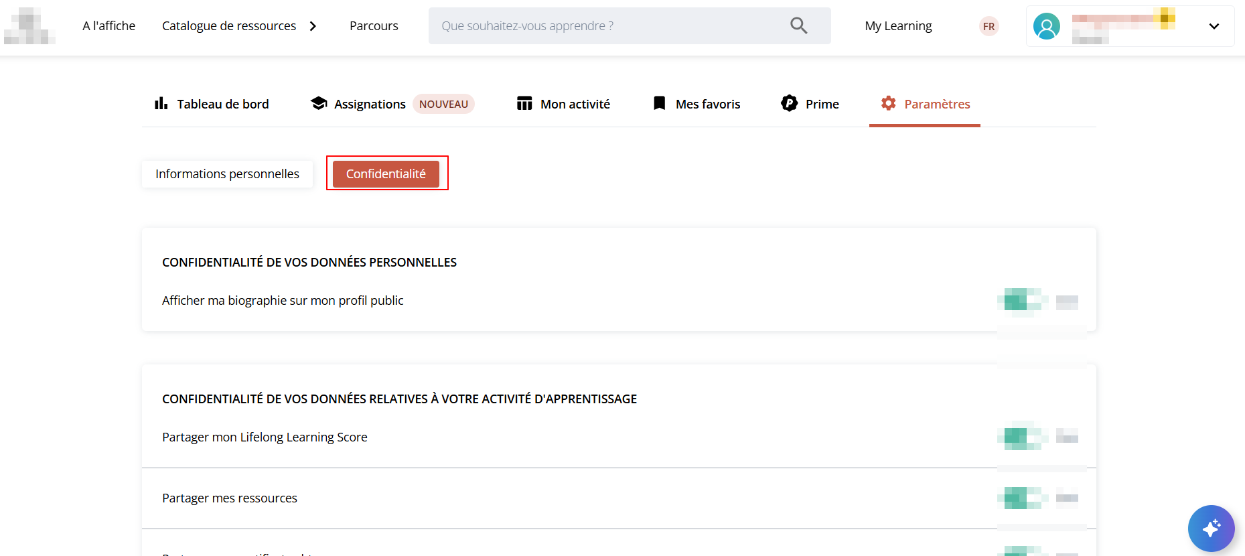Select the Prime tab

[x=810, y=104]
